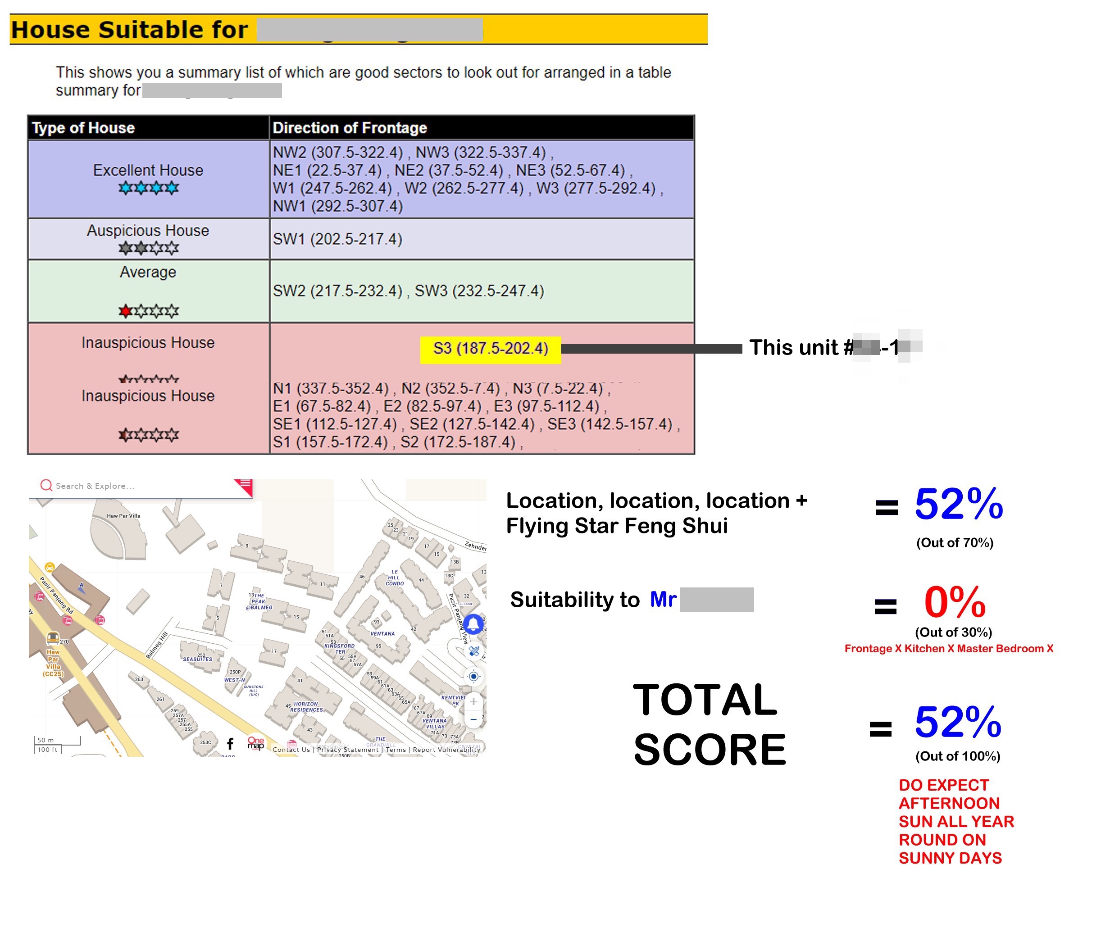Click the Horizon Residences map label
1101x928 pixels.
[x=306, y=706]
